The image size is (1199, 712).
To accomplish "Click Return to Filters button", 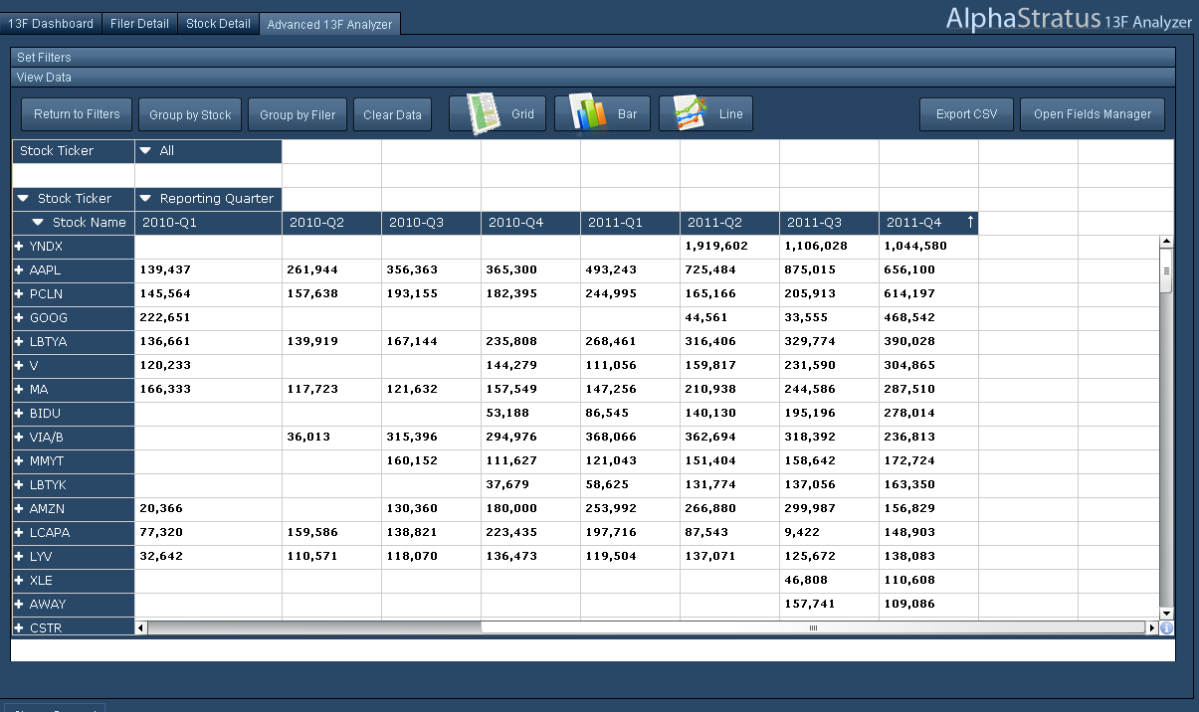I will pyautogui.click(x=77, y=114).
